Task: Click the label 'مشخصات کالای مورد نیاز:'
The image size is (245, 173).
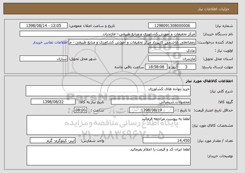Action: (213, 125)
